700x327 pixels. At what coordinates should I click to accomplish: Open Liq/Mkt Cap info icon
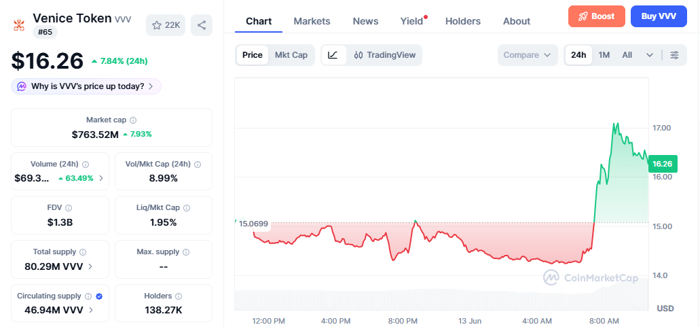(x=187, y=208)
